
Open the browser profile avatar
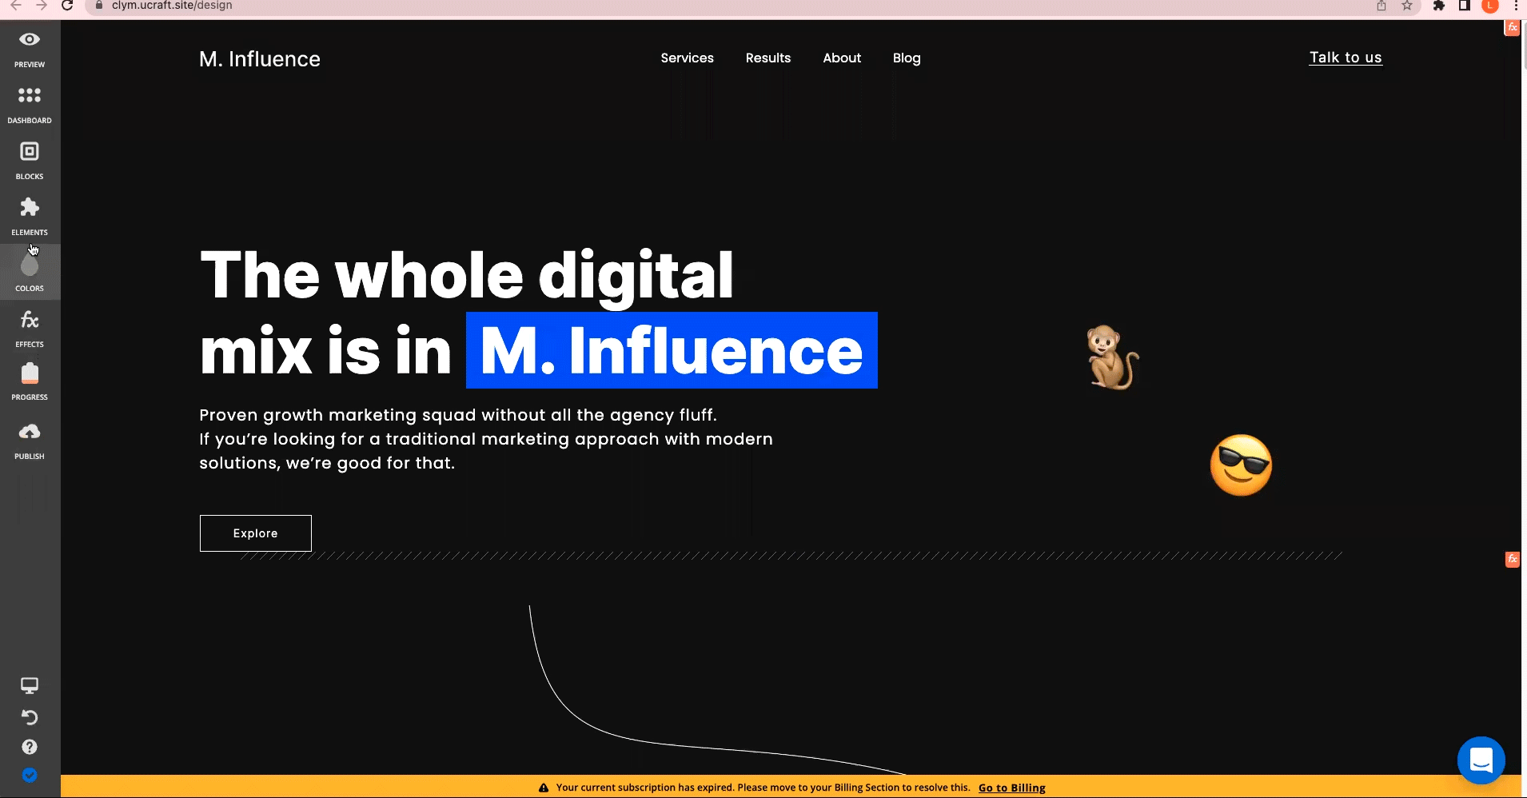tap(1490, 6)
